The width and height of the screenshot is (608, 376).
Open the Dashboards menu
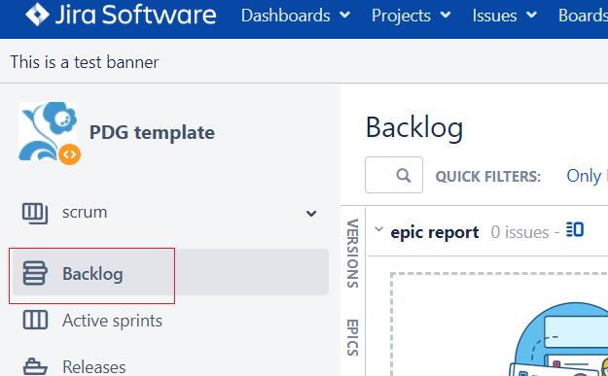(x=296, y=16)
